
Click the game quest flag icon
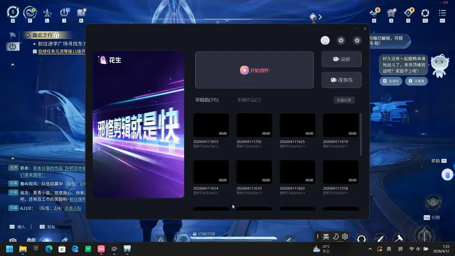[x=13, y=35]
